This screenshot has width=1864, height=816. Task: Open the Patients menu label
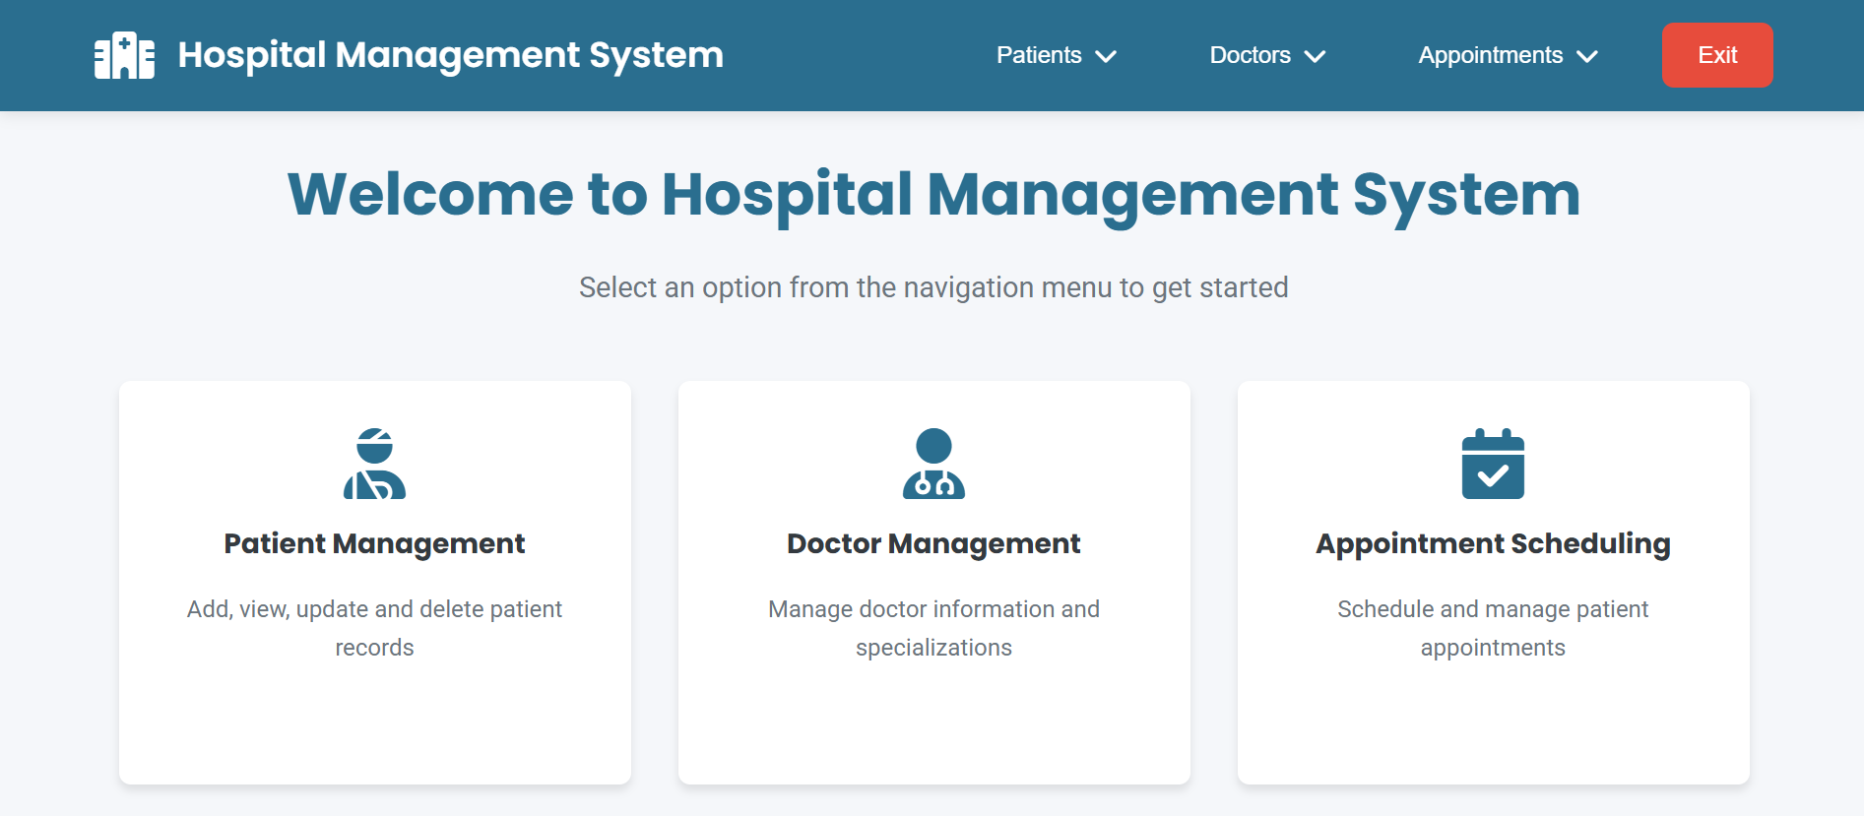[x=1038, y=55]
